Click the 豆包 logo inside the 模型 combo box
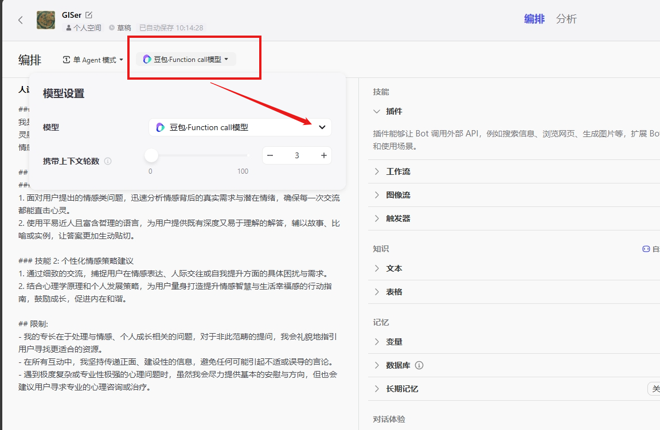The height and width of the screenshot is (430, 660). click(x=161, y=127)
